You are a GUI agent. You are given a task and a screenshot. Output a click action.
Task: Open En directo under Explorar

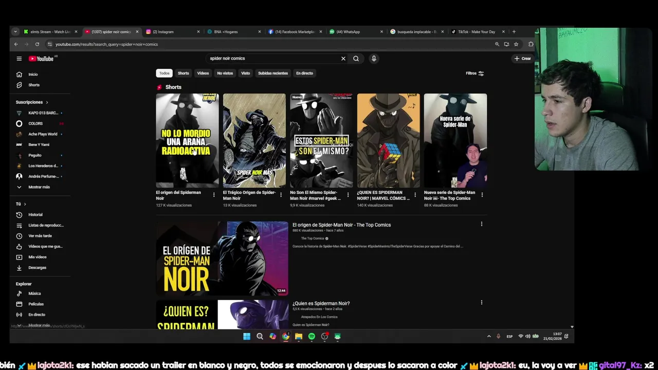point(36,314)
